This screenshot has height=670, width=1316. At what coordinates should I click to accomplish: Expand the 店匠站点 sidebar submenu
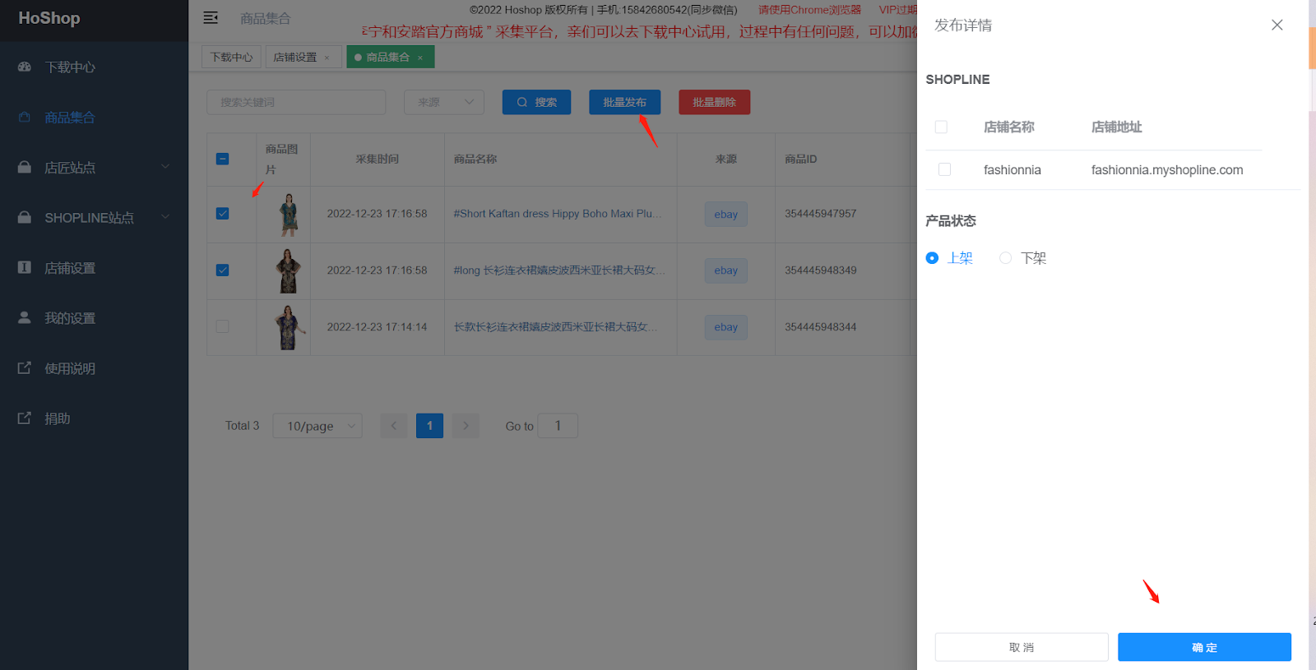pos(164,168)
